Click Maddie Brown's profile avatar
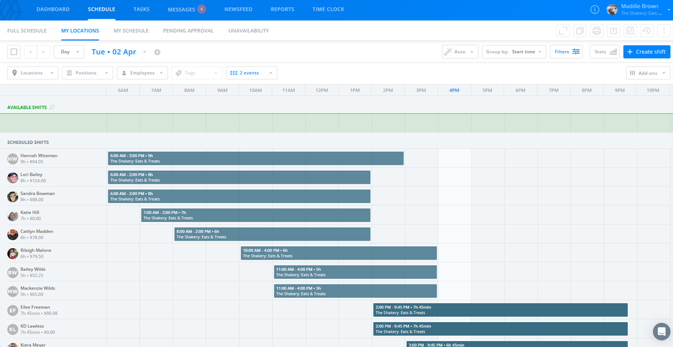The image size is (673, 347). coord(612,9)
